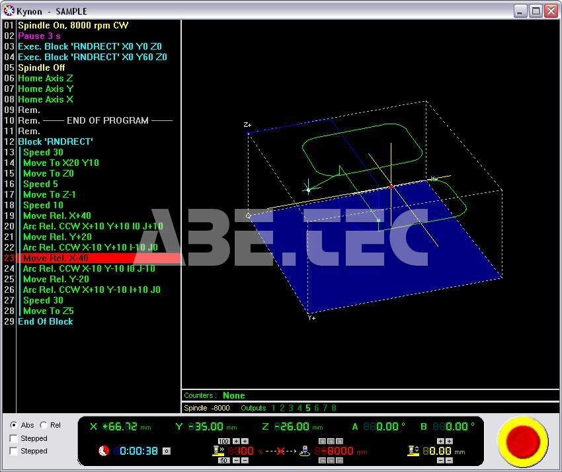This screenshot has height=472, width=562.
Task: Click the feed override percent readout
Action: 241,451
